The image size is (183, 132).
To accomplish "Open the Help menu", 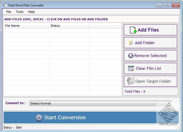I will (x=31, y=12).
